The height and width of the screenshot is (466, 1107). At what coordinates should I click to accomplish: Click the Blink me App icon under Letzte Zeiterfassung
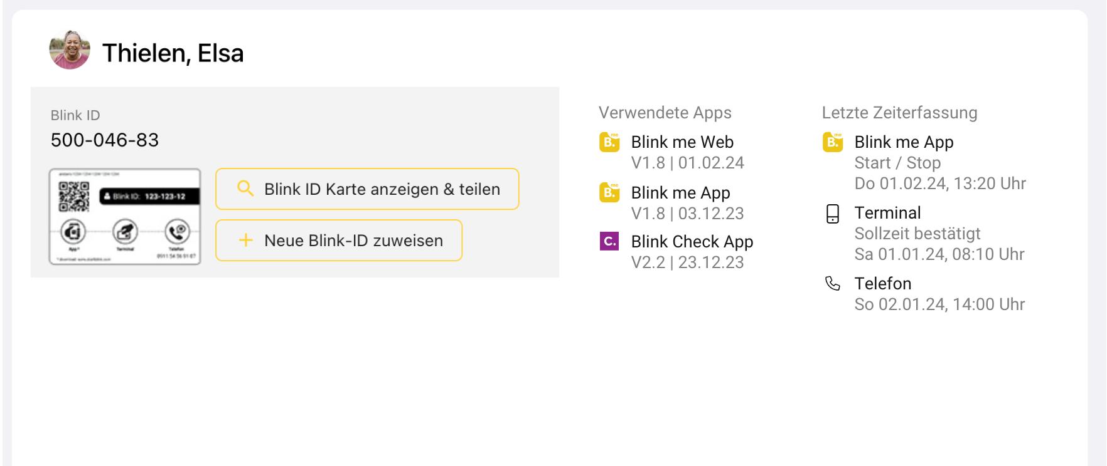pyautogui.click(x=833, y=142)
